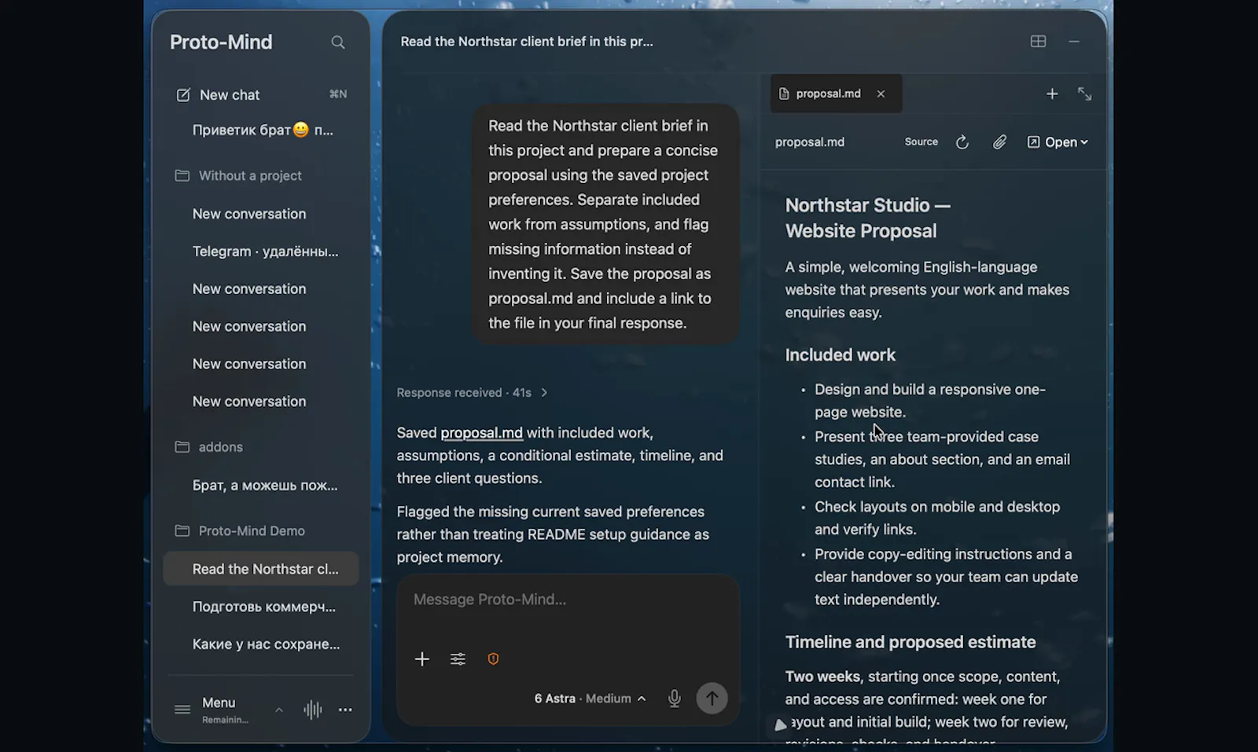Click the Without a project label
This screenshot has width=1258, height=752.
250,176
